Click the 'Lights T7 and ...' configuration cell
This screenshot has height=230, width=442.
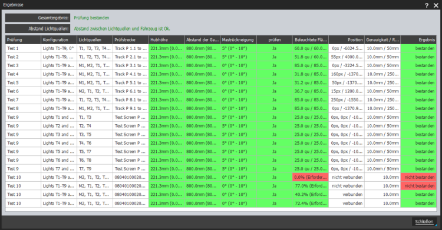[59, 169]
